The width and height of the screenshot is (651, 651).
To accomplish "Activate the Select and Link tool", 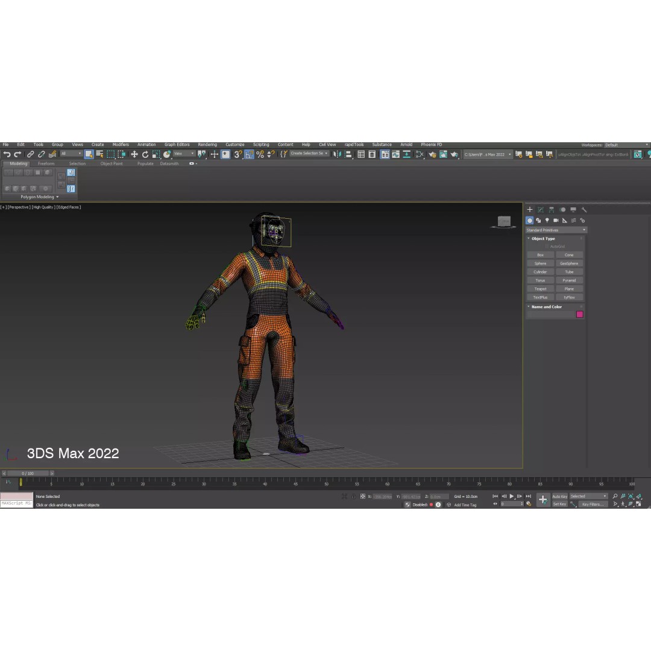I will [x=30, y=154].
